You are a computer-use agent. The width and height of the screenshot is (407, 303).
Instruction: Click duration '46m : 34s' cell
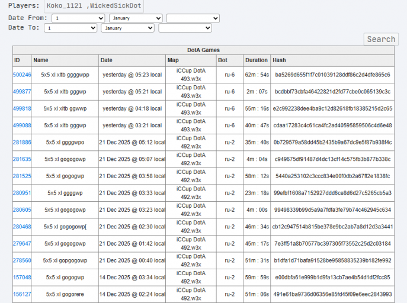pos(257,227)
